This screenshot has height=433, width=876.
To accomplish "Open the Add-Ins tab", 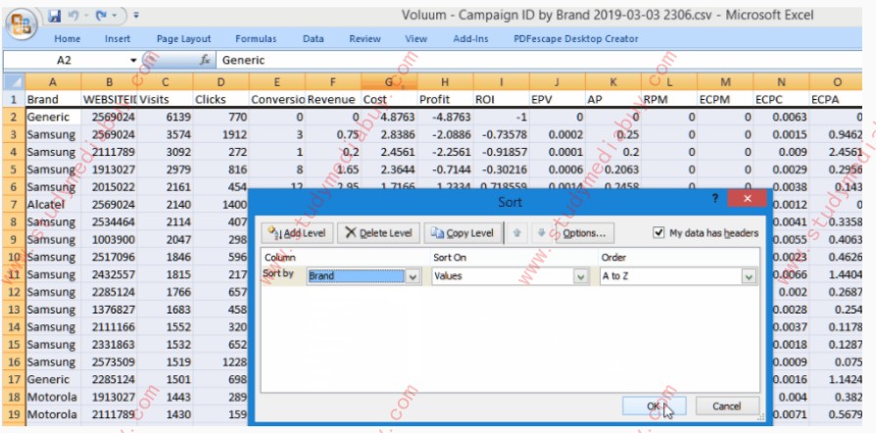I will [470, 38].
